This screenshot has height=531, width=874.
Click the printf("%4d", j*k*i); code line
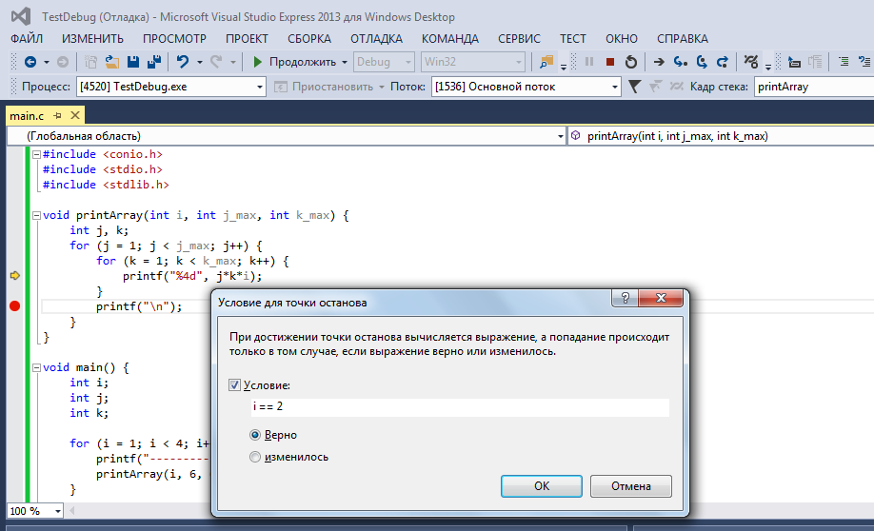click(192, 276)
